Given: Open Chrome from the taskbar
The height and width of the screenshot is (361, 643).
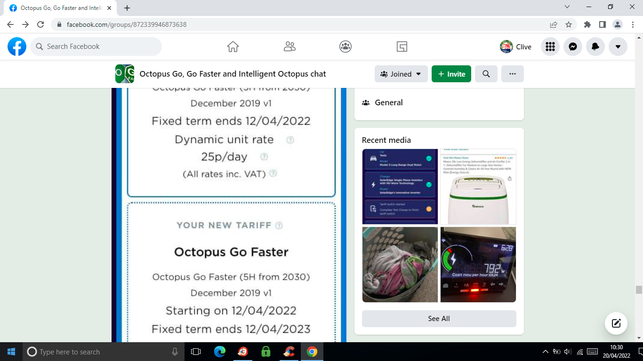Looking at the screenshot, I should click(x=312, y=352).
